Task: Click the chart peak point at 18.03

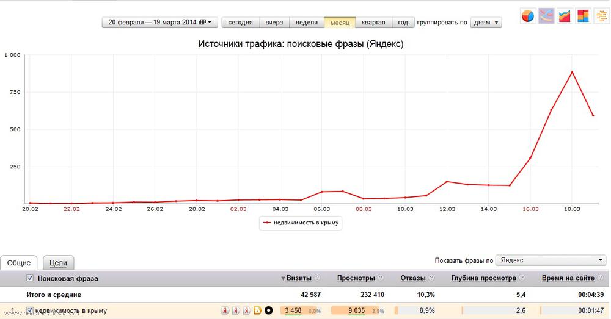Action: click(572, 72)
